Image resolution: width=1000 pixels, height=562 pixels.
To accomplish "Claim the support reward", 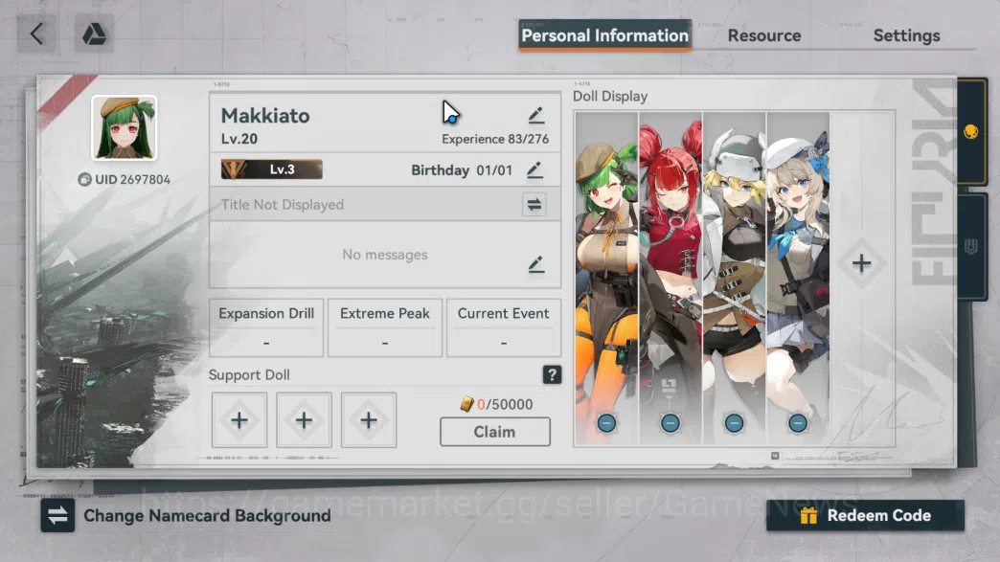I will [x=495, y=432].
